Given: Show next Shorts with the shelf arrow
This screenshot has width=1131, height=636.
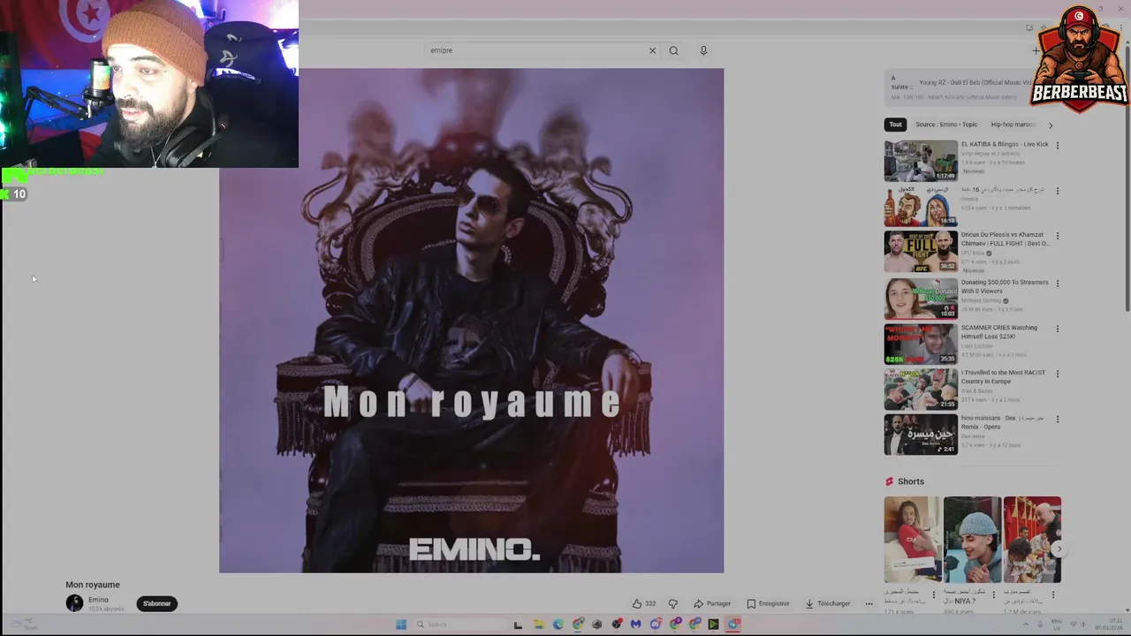Looking at the screenshot, I should click(1058, 549).
